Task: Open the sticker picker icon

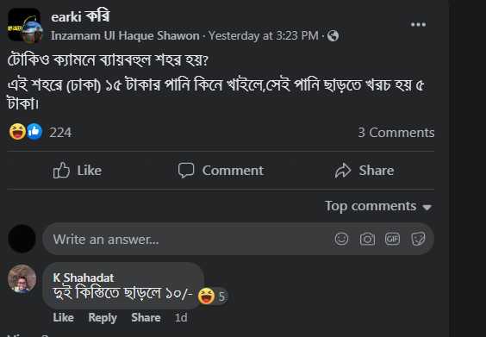Action: 418,239
